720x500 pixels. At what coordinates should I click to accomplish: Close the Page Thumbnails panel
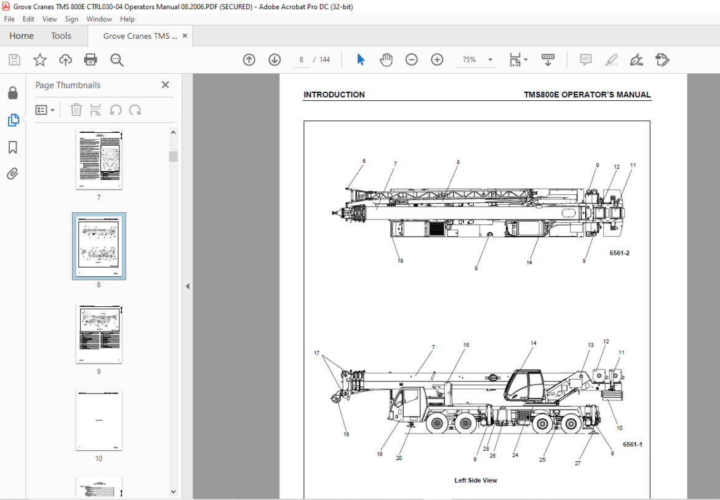point(166,85)
